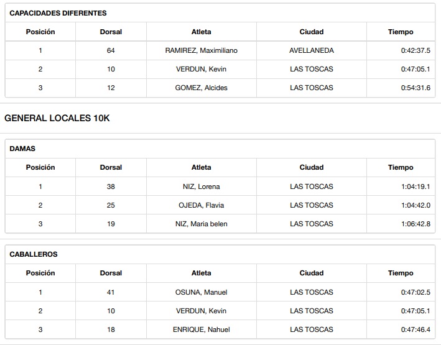The image size is (441, 345).
Task: Select dorsal number 64 cell
Action: (111, 50)
